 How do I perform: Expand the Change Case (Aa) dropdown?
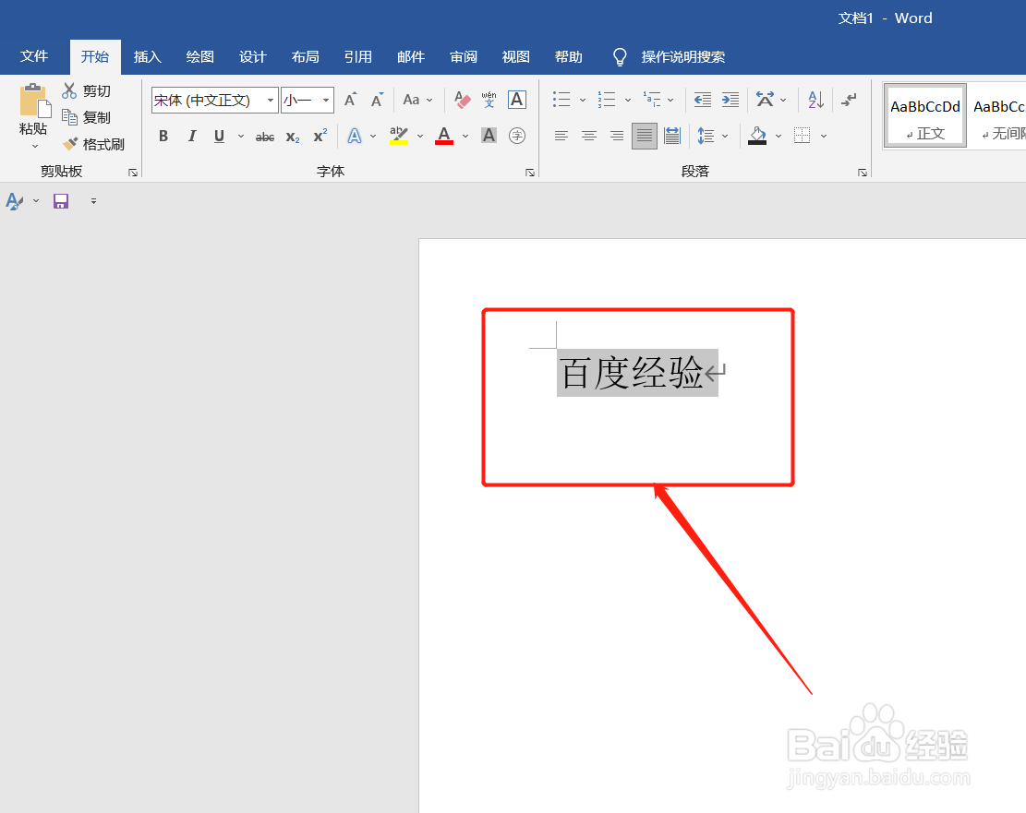coord(430,100)
